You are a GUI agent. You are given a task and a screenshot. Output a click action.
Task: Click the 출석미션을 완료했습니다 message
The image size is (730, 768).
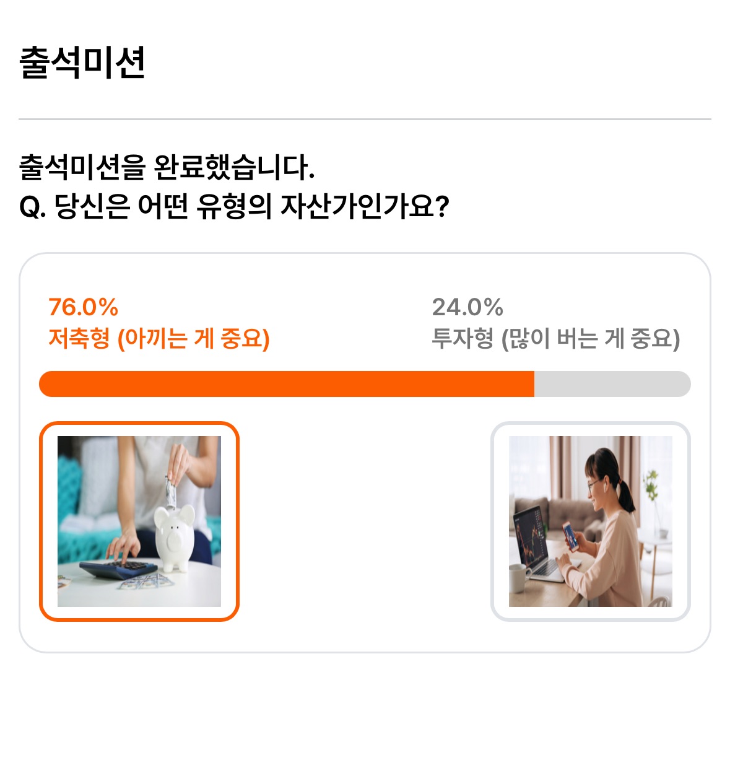(167, 167)
